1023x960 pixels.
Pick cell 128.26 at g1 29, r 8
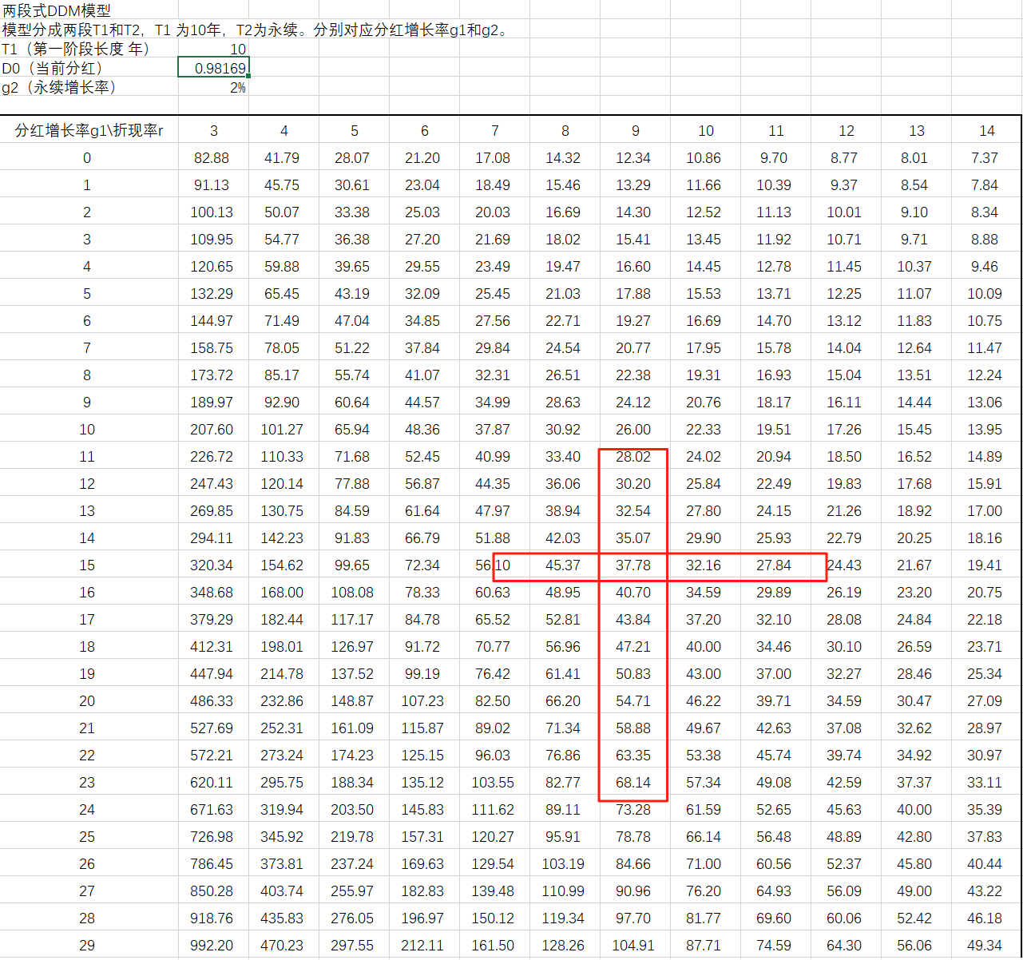pos(565,945)
